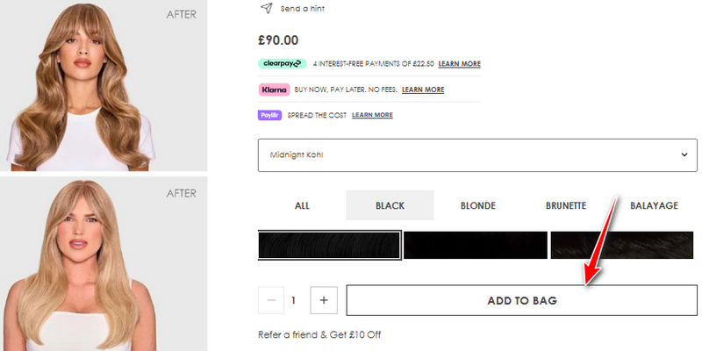This screenshot has height=351, width=702.
Task: Click the Clearpay logo badge
Action: point(281,63)
